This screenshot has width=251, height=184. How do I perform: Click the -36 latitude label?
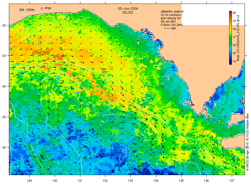point(4,147)
